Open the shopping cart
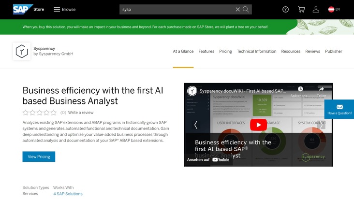The image size is (354, 199). pos(301,10)
